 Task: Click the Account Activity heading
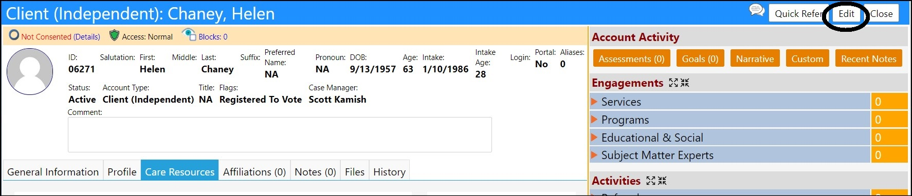point(635,37)
